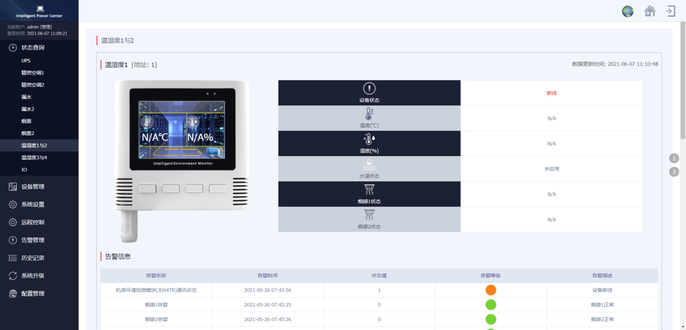This screenshot has width=686, height=330.
Task: Click the temperature thermometer icon
Action: [369, 114]
